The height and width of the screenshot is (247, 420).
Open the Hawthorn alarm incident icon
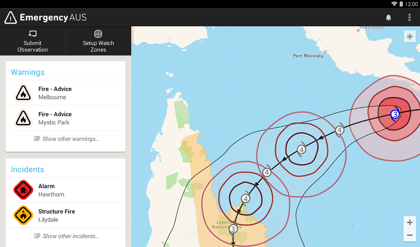23,190
